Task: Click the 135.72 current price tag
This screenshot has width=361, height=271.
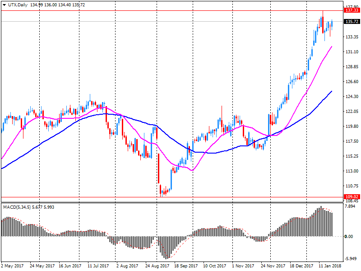Action: pos(351,21)
